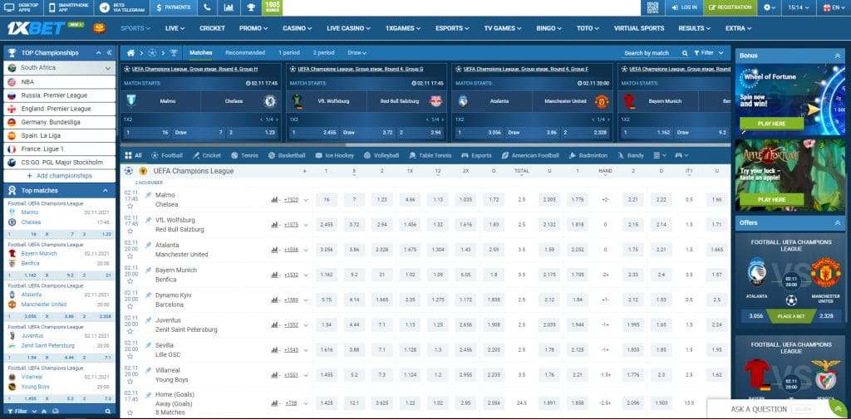Open the ESPORTS menu
The image size is (851, 419).
(x=452, y=28)
